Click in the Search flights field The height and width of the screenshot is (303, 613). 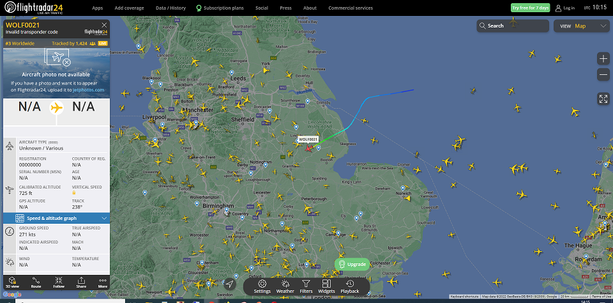click(513, 26)
